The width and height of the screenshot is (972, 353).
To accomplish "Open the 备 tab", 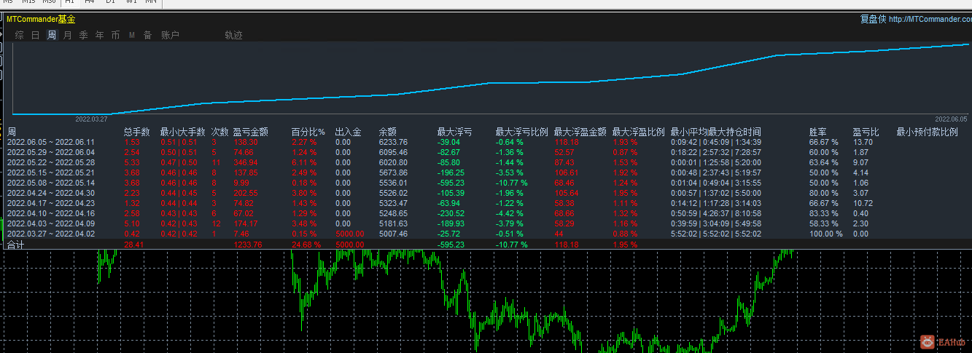I will (x=148, y=35).
